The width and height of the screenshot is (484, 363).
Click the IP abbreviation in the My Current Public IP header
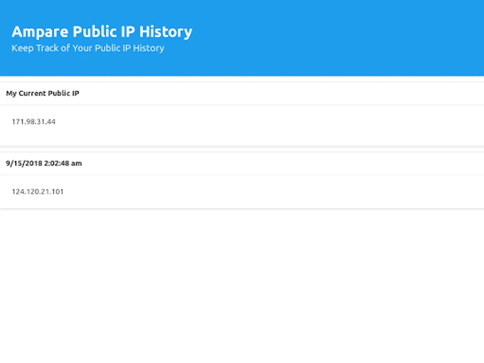pos(75,94)
